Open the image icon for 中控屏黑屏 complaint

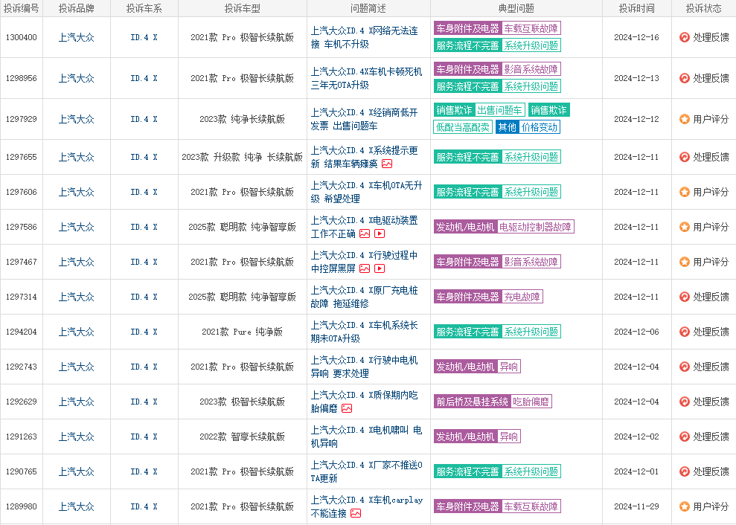tap(365, 268)
